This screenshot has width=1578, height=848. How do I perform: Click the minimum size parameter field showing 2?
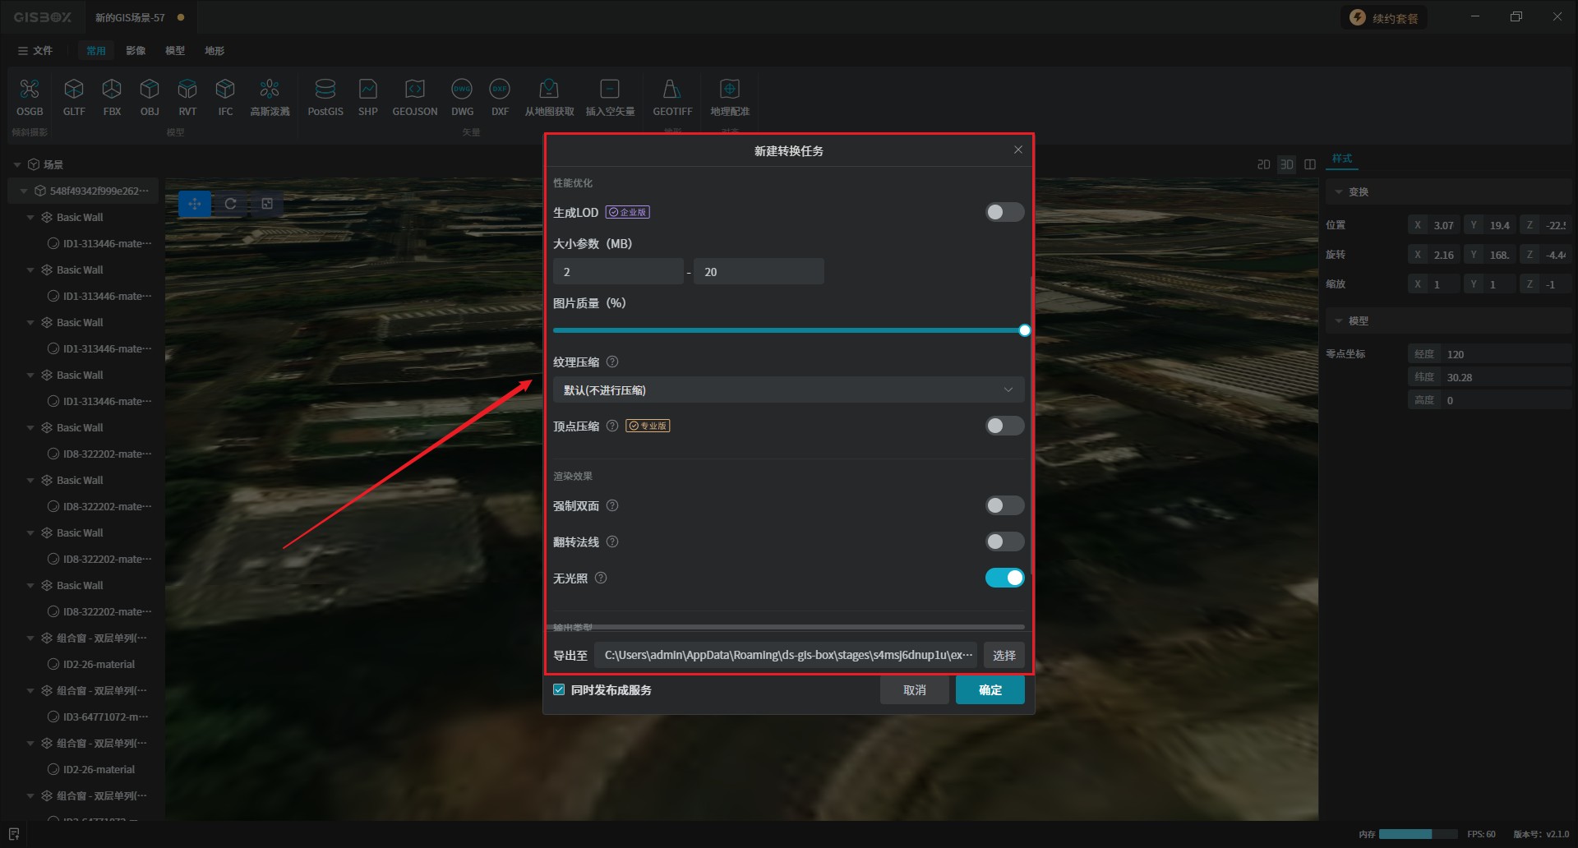tap(617, 271)
